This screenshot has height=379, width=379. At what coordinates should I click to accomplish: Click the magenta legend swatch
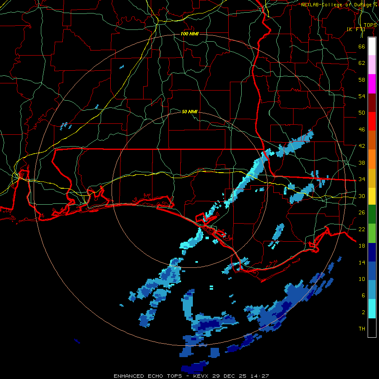click(372, 84)
